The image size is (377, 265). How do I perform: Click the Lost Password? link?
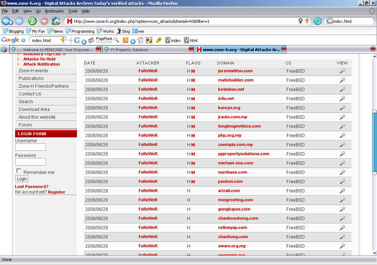(32, 186)
